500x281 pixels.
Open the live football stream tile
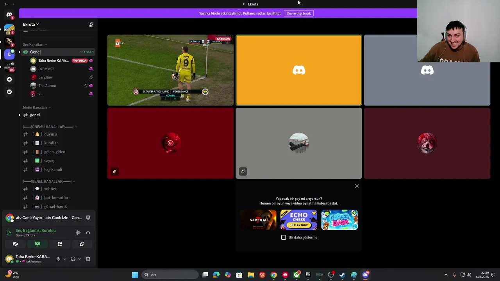[x=170, y=70]
